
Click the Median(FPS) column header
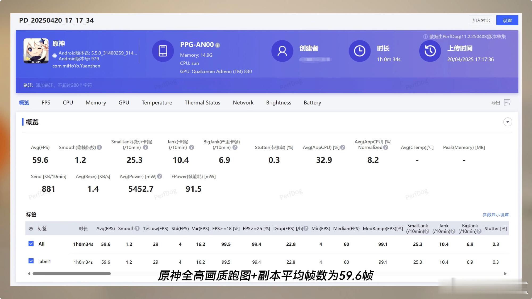(346, 229)
